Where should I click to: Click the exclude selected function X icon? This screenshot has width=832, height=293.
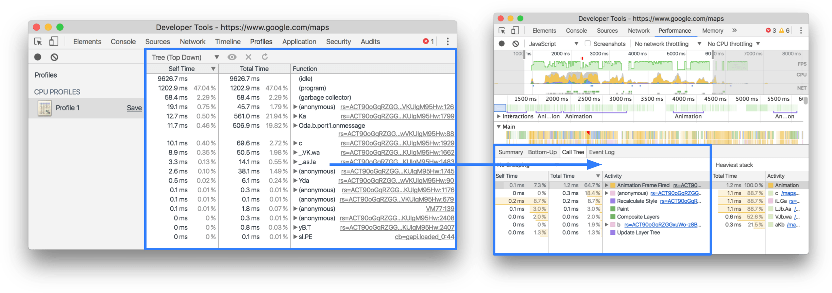pos(249,57)
